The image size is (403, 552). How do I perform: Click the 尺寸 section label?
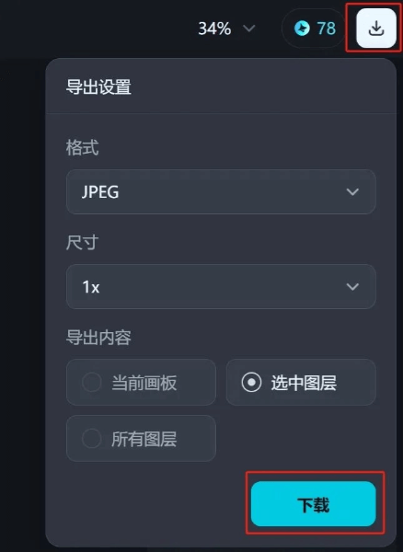click(82, 243)
